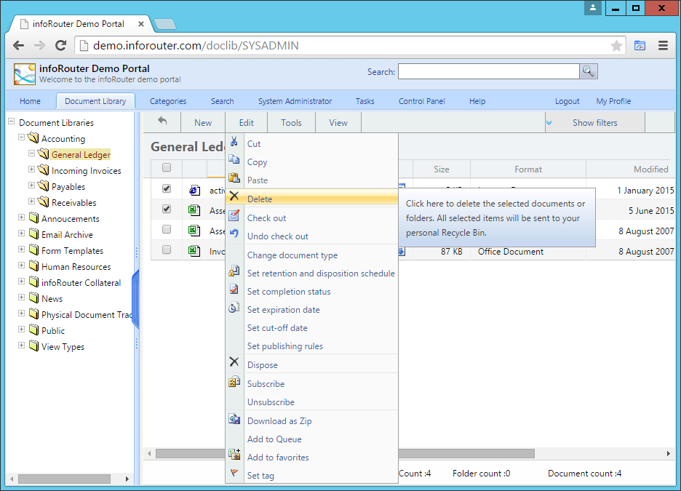Click the Delete X icon in menu

click(x=234, y=196)
